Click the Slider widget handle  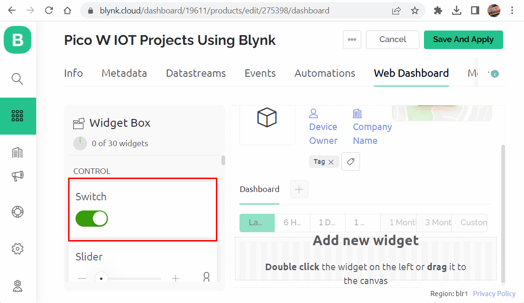[x=101, y=278]
